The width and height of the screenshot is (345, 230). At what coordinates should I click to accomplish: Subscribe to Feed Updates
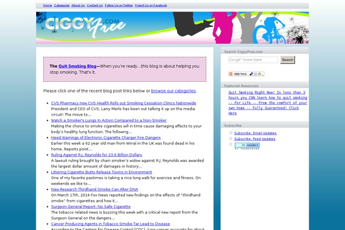[255, 139]
